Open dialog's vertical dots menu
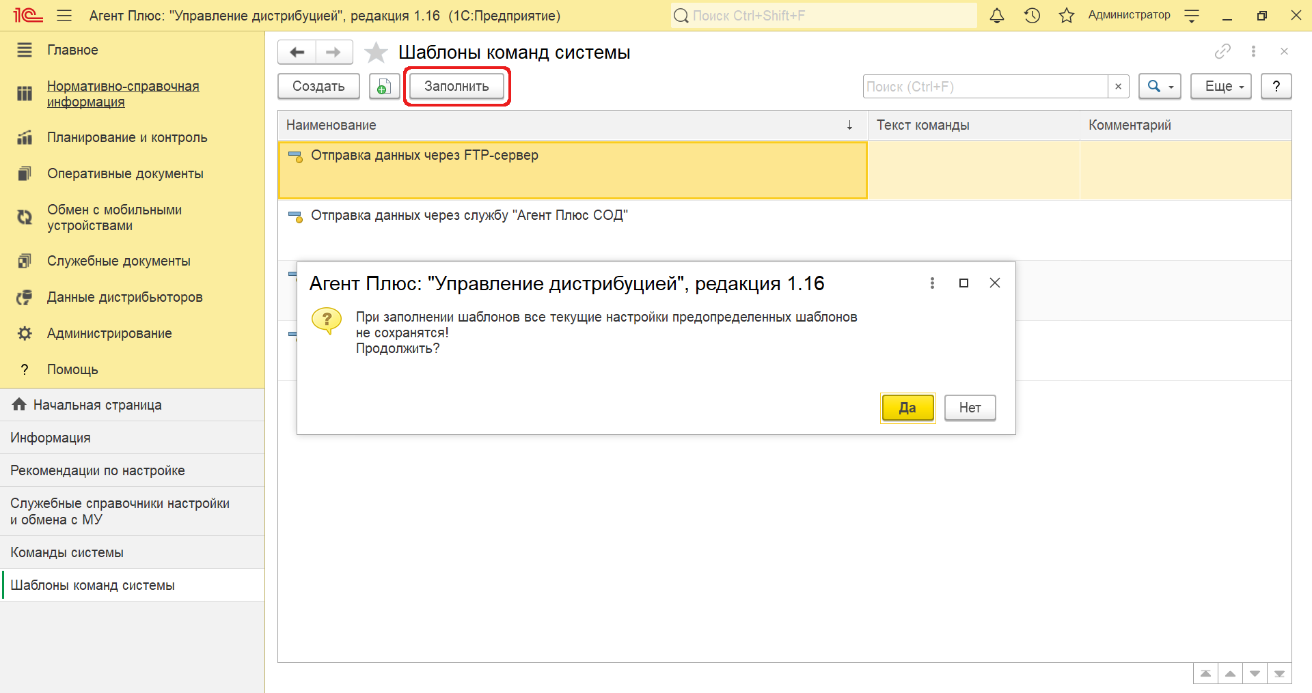The image size is (1312, 693). click(932, 283)
